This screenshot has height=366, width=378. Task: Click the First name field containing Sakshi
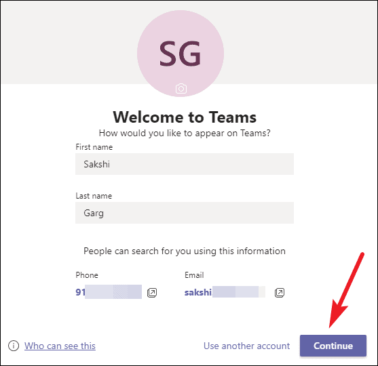point(185,164)
